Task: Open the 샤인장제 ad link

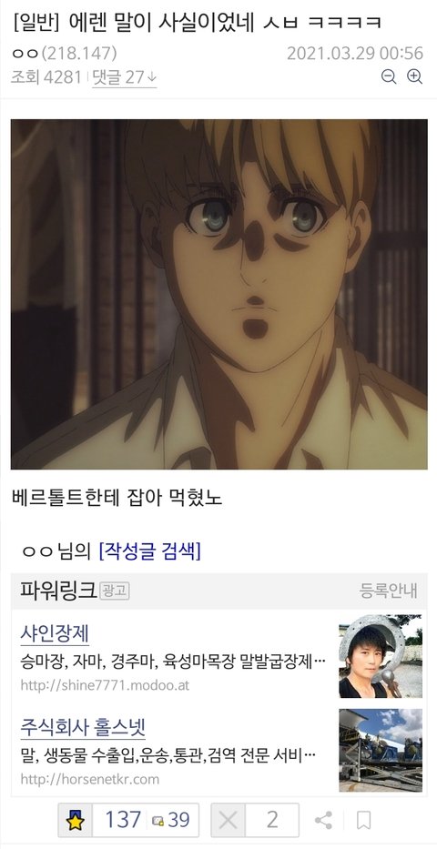Action: [55, 633]
